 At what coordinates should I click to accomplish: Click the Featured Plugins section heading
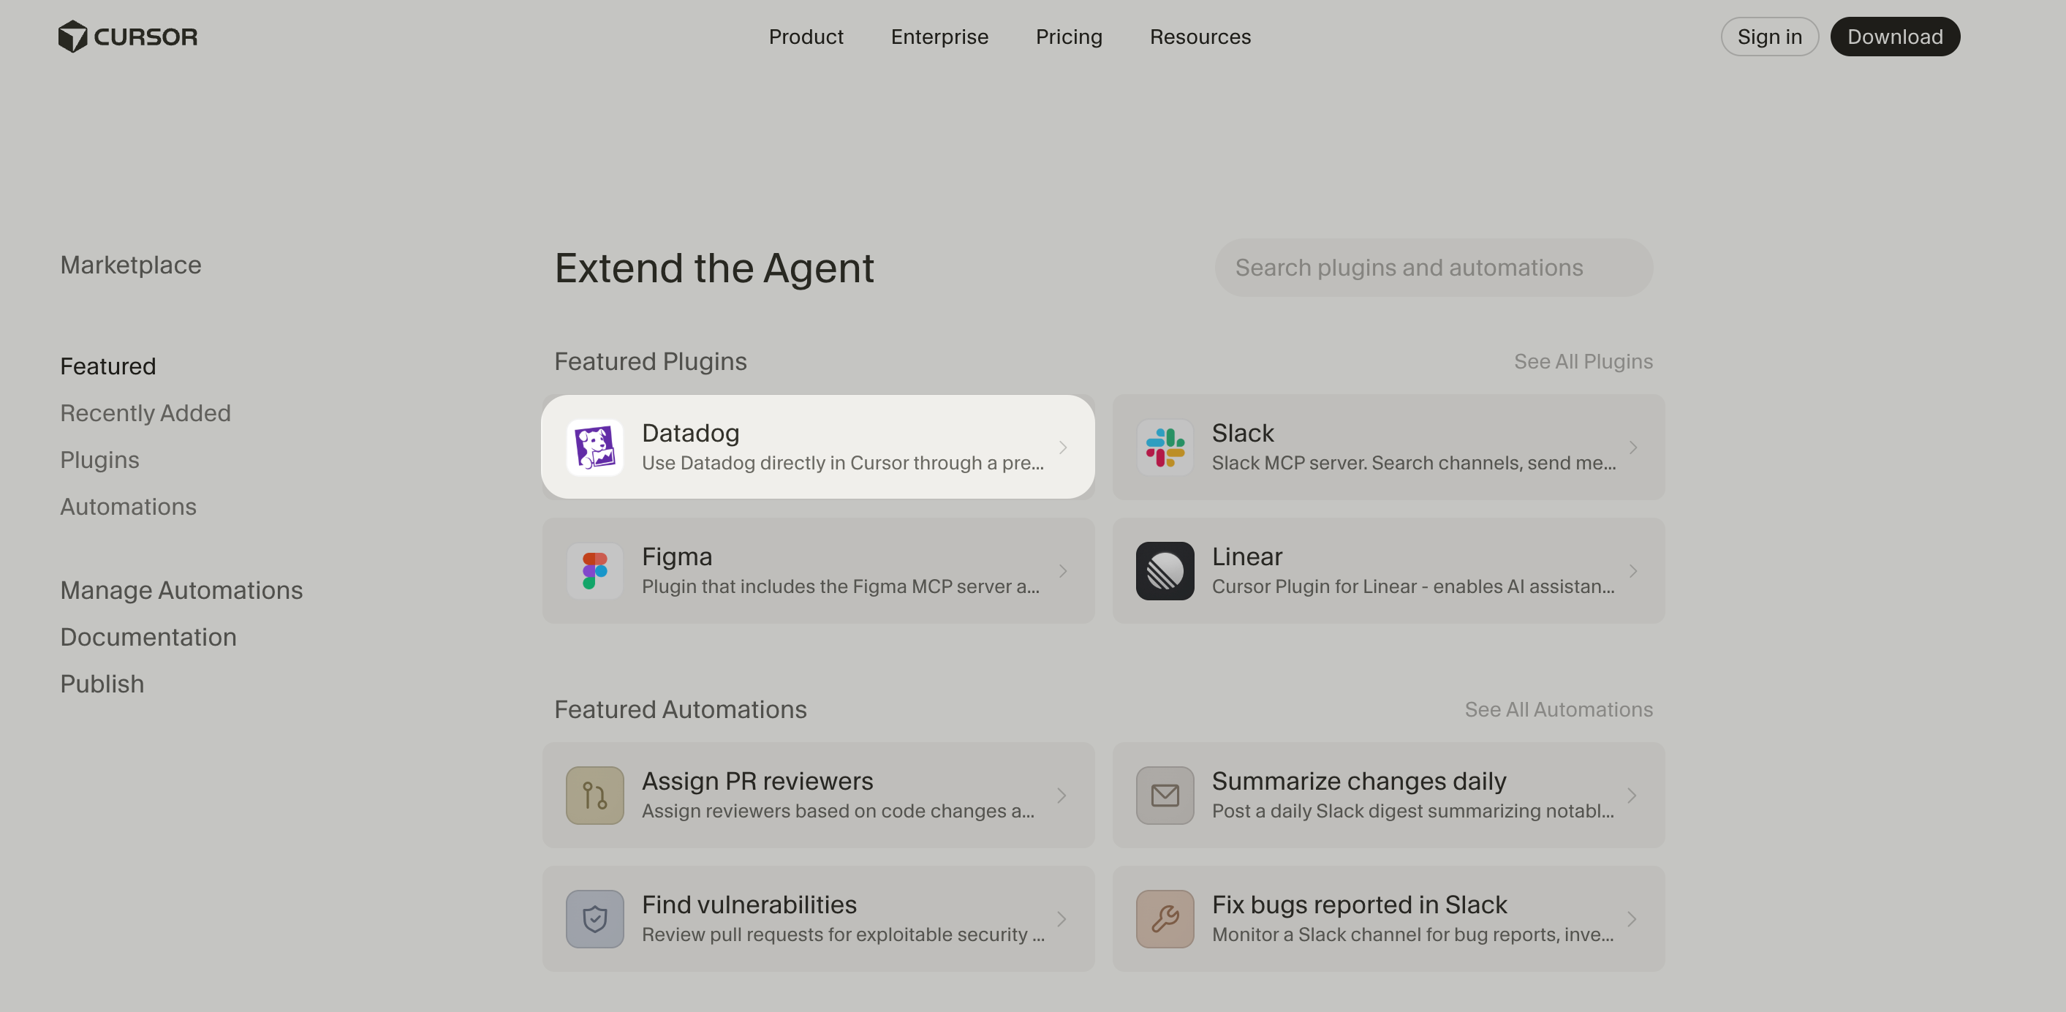pyautogui.click(x=651, y=362)
